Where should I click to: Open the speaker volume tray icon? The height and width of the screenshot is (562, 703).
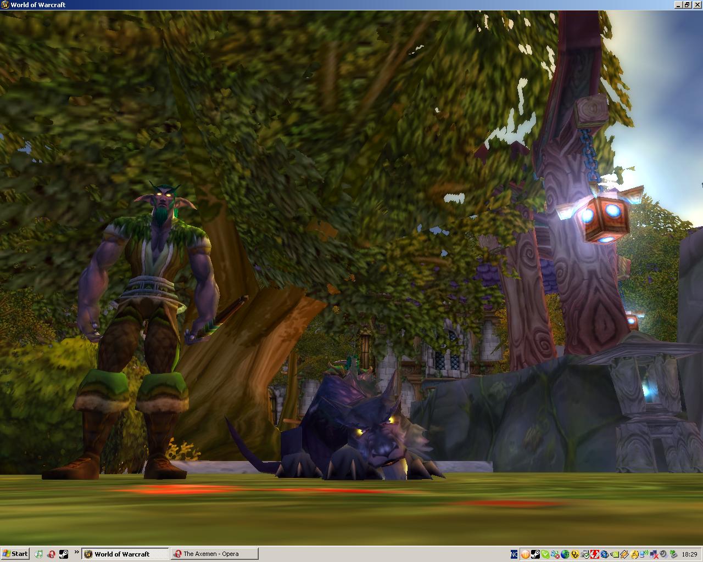pos(663,554)
